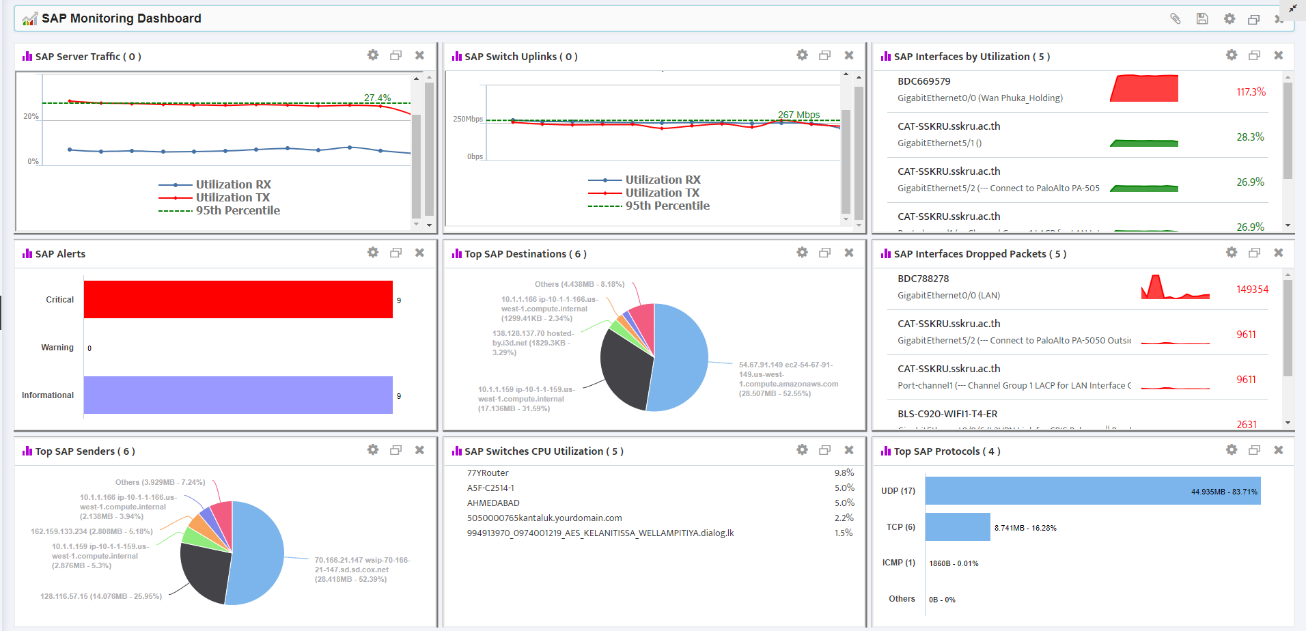1306x631 pixels.
Task: Open the BDC669579 interface entry
Action: coord(924,81)
